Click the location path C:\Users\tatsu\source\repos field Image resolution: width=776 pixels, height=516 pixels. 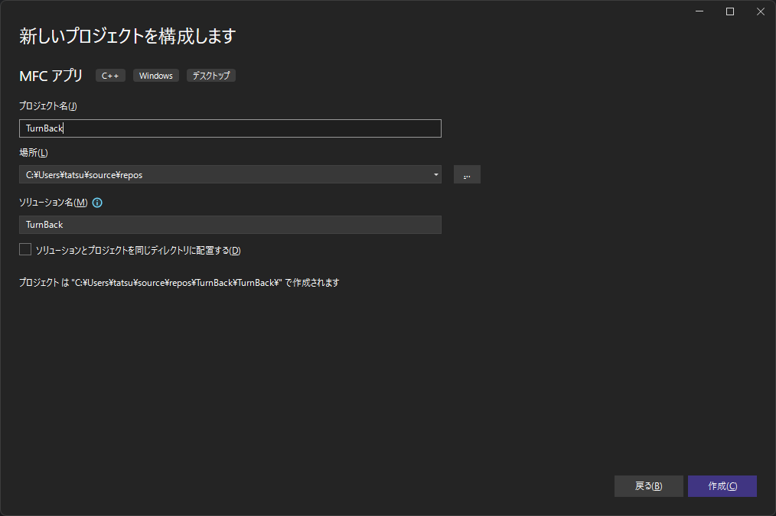pos(222,175)
